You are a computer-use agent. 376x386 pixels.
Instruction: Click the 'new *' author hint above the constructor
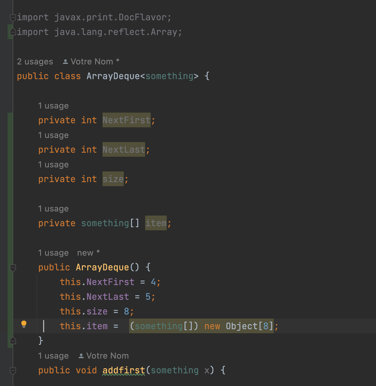coord(88,253)
